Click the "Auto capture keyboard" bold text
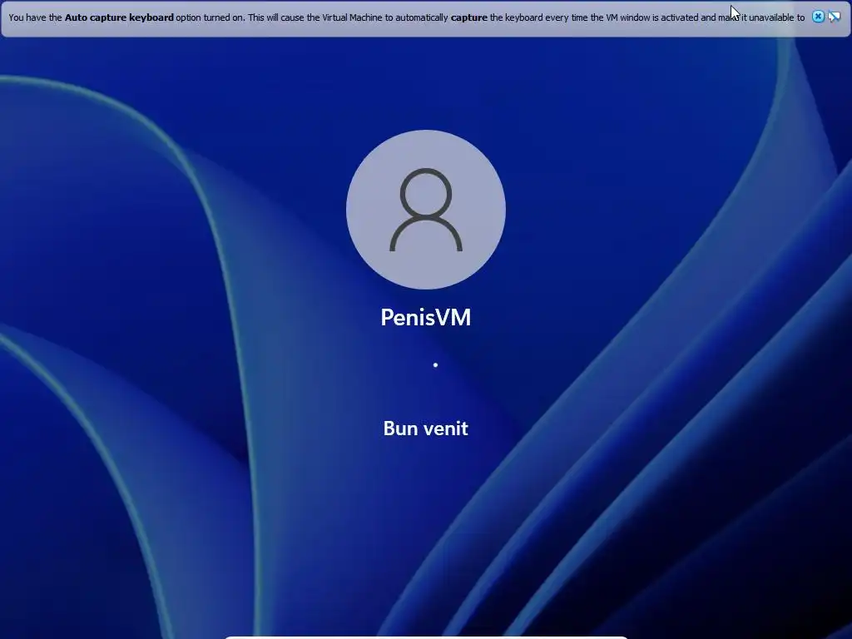The width and height of the screenshot is (852, 639). (x=119, y=17)
